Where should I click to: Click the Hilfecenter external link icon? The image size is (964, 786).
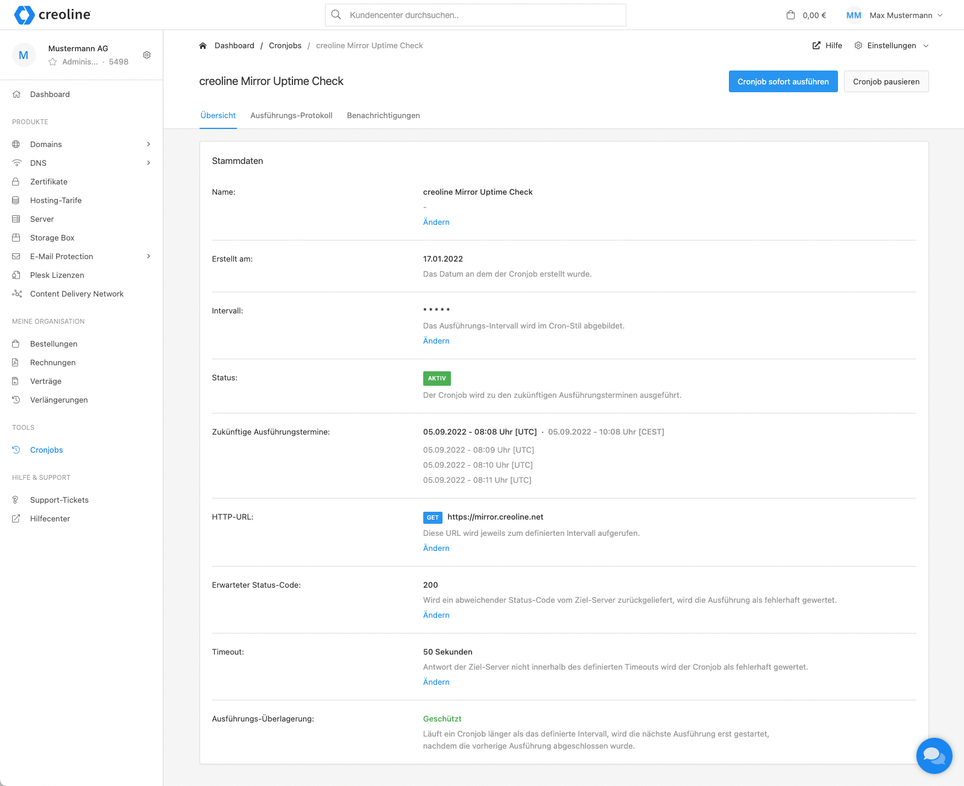16,518
